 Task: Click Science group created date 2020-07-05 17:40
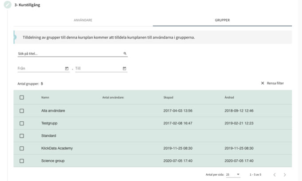click(178, 161)
